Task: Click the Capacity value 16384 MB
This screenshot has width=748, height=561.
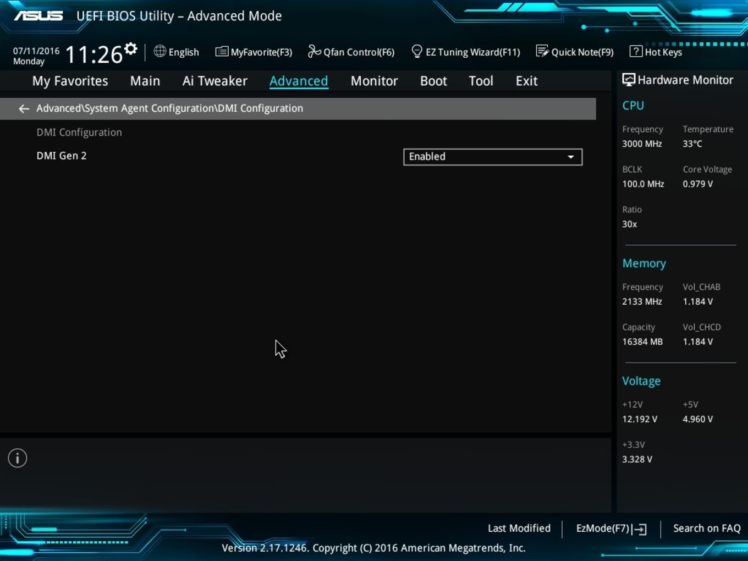Action: 642,342
